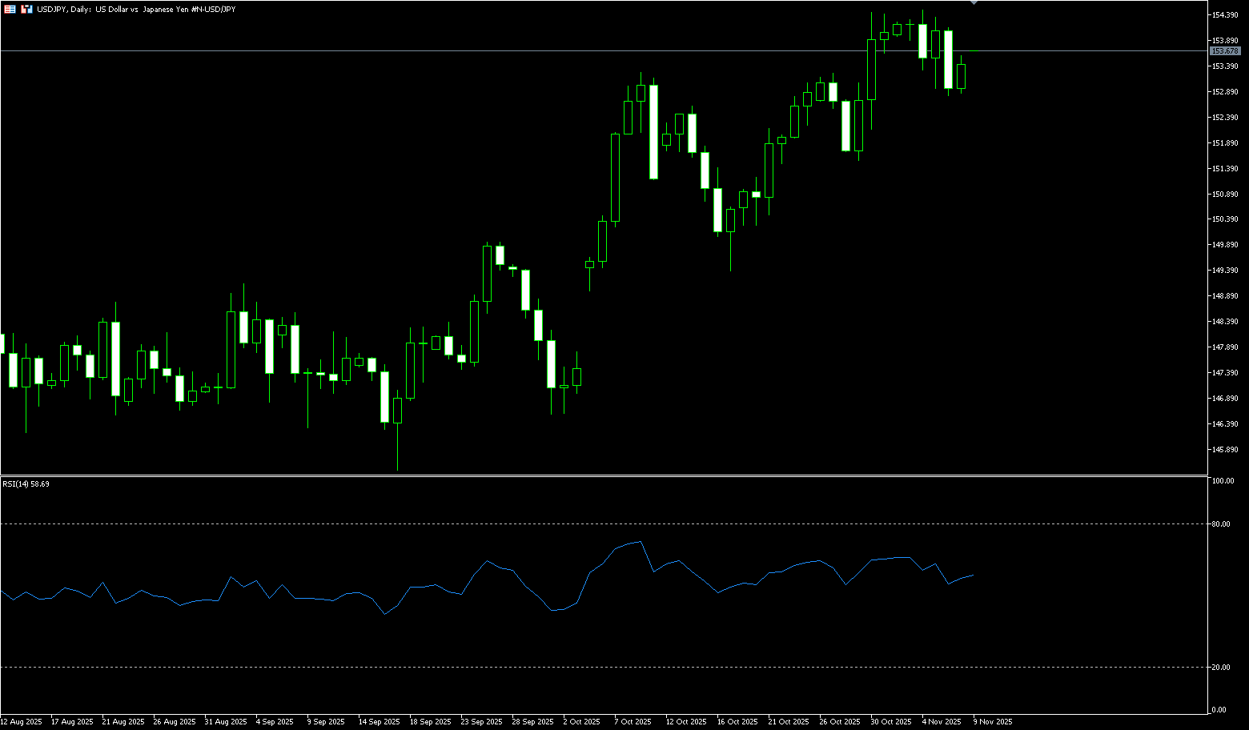Click the RSI 20.00 level label
Image resolution: width=1249 pixels, height=730 pixels.
pyautogui.click(x=1221, y=668)
